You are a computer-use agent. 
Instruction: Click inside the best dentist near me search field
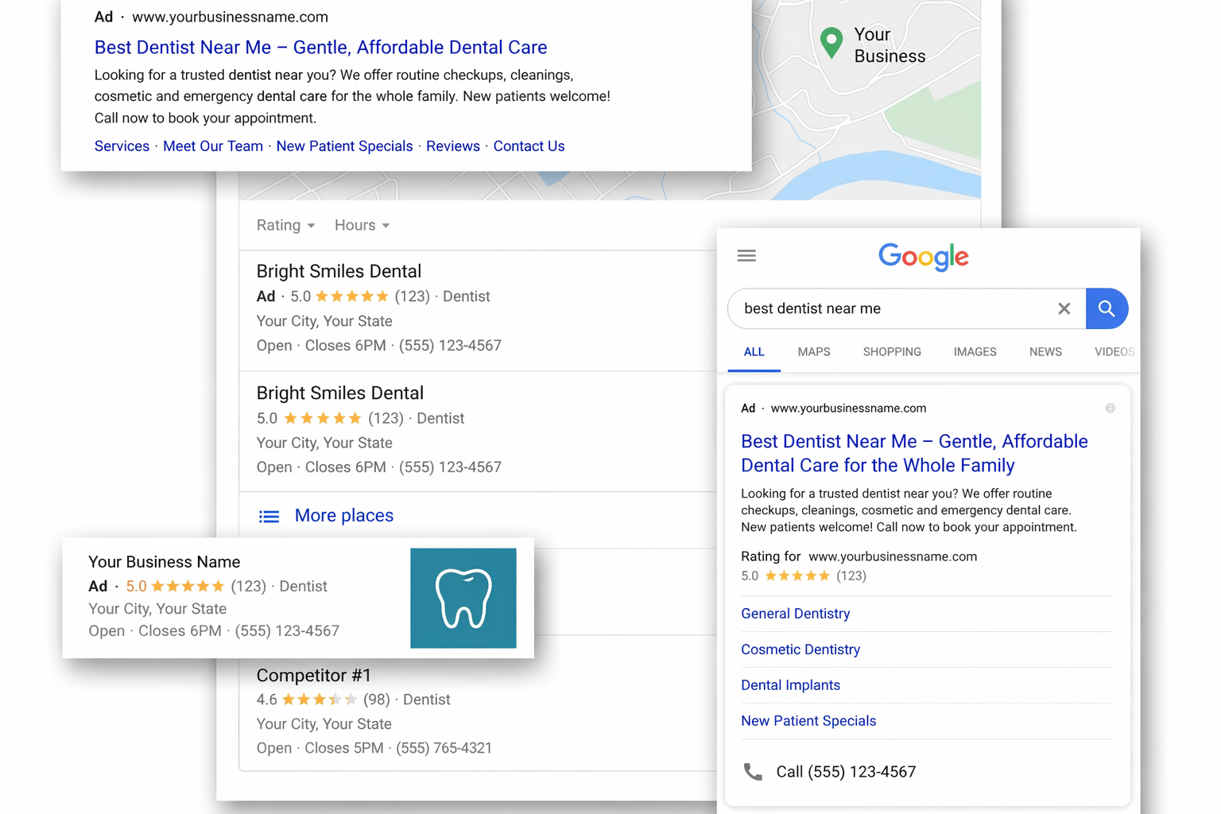pos(874,308)
